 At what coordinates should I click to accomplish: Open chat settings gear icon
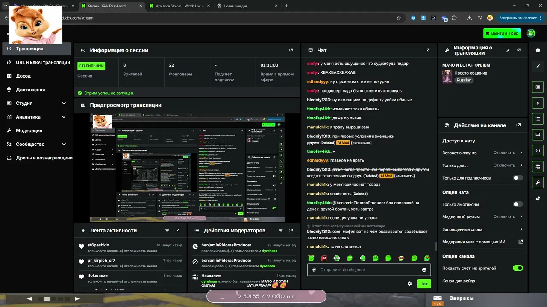pyautogui.click(x=409, y=284)
